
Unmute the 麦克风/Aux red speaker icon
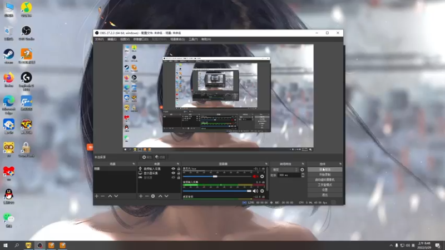click(255, 176)
